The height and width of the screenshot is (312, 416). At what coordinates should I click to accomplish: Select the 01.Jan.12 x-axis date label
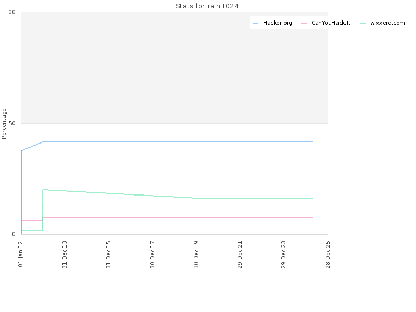(x=21, y=254)
